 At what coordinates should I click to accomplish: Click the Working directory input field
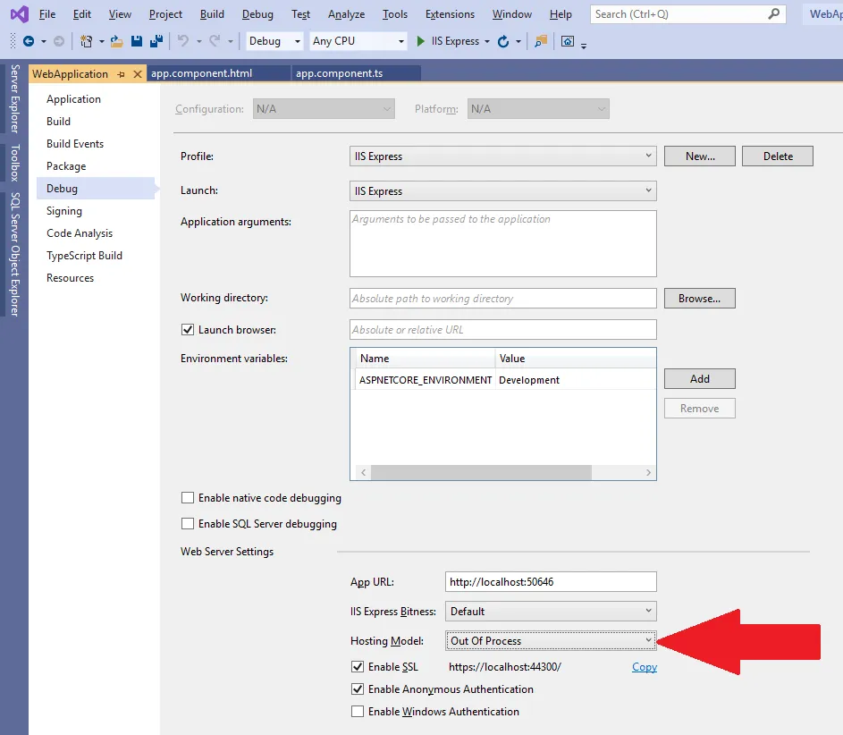502,299
